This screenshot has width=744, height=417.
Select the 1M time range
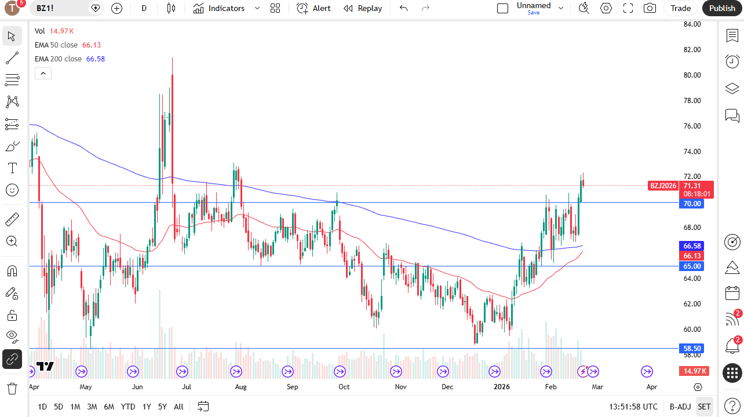pos(75,407)
